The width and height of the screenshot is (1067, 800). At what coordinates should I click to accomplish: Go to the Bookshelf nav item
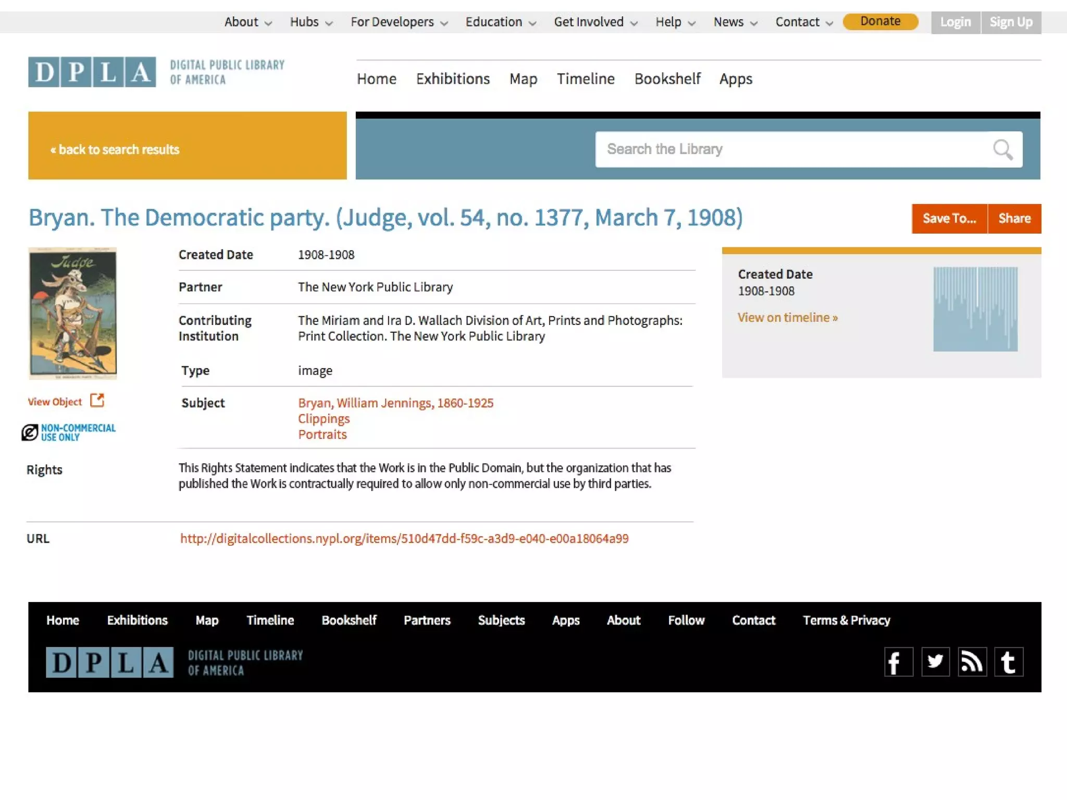pos(667,79)
